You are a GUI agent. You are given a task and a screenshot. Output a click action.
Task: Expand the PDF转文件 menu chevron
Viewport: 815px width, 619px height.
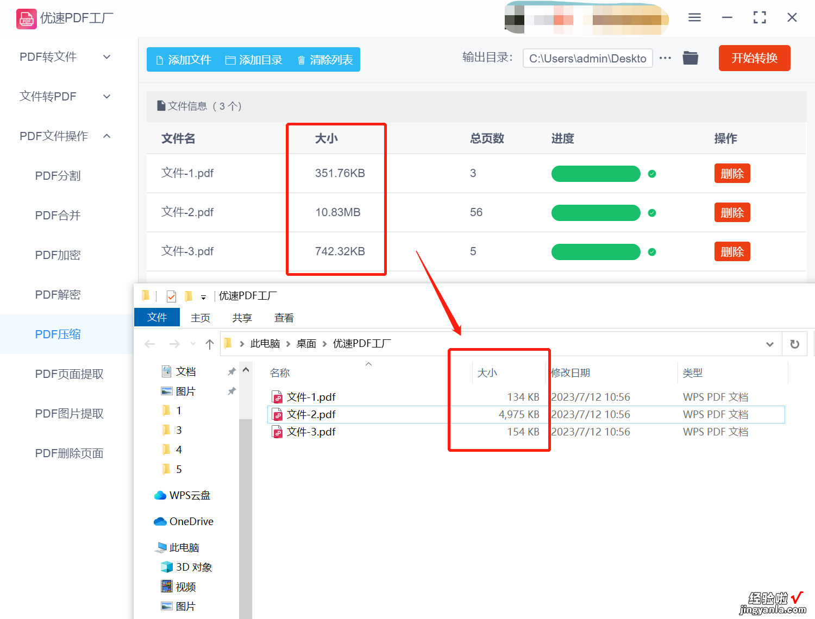click(107, 57)
